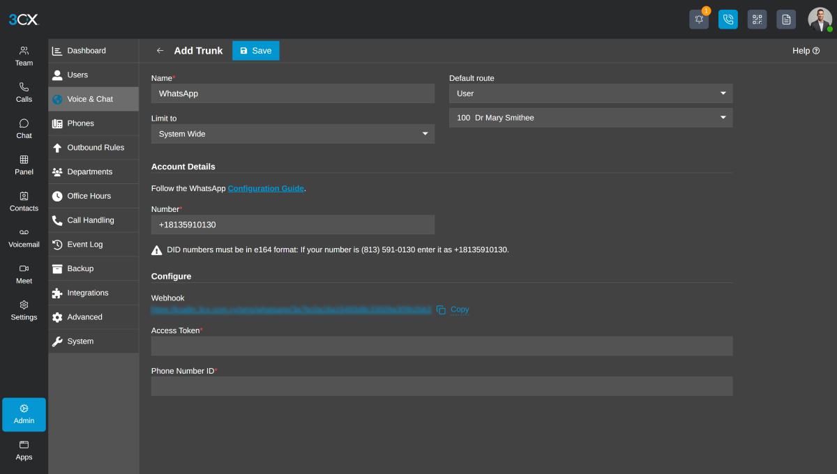Open Event Log in admin menu
This screenshot has width=837, height=474.
coord(93,245)
